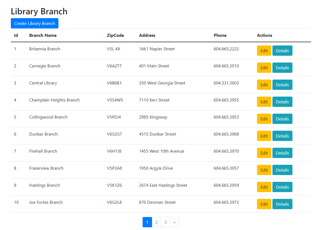This screenshot has width=336, height=230.
Task: Open Details for Britannia Branch
Action: pos(282,51)
